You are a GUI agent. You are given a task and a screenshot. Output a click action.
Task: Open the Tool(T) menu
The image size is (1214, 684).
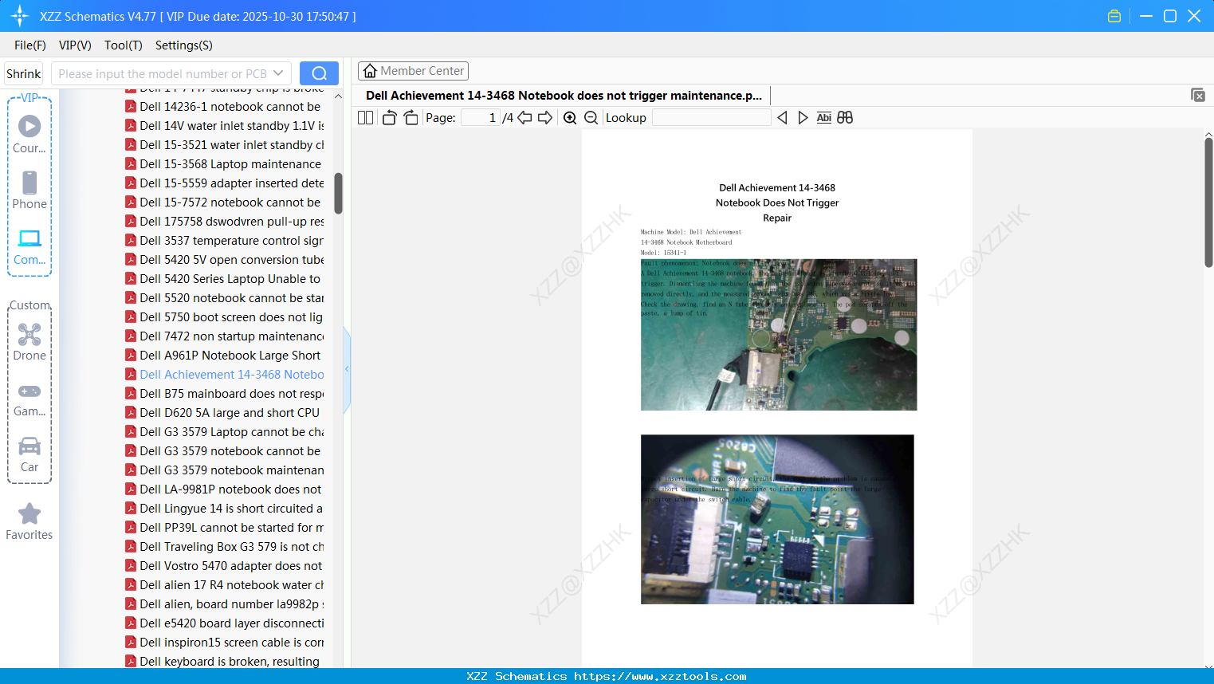124,45
